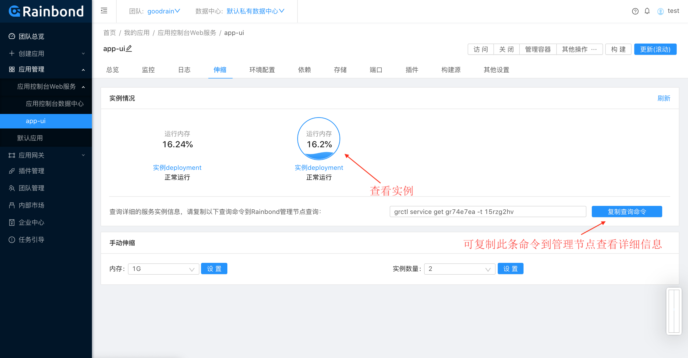Viewport: 688px width, 358px height.
Task: Click the Rainbond logo
Action: 46,11
